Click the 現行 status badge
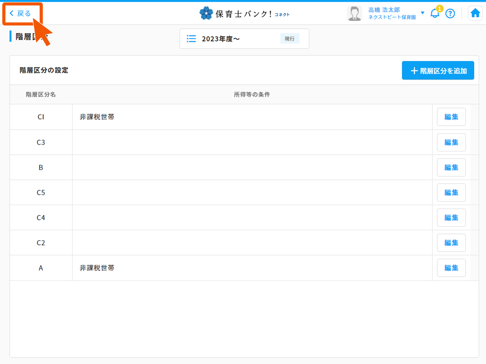486x364 pixels. (x=289, y=39)
